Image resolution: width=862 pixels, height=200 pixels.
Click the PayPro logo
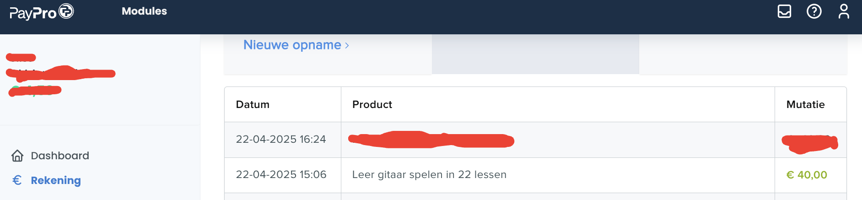pyautogui.click(x=42, y=12)
